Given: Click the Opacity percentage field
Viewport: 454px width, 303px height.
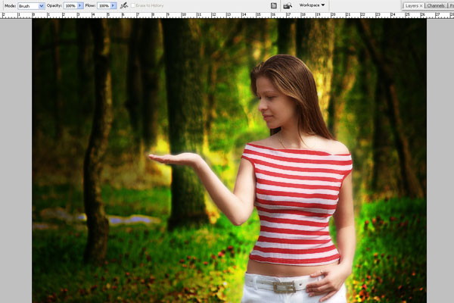Looking at the screenshot, I should tap(70, 5).
